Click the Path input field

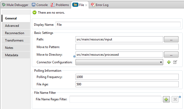click(x=119, y=39)
